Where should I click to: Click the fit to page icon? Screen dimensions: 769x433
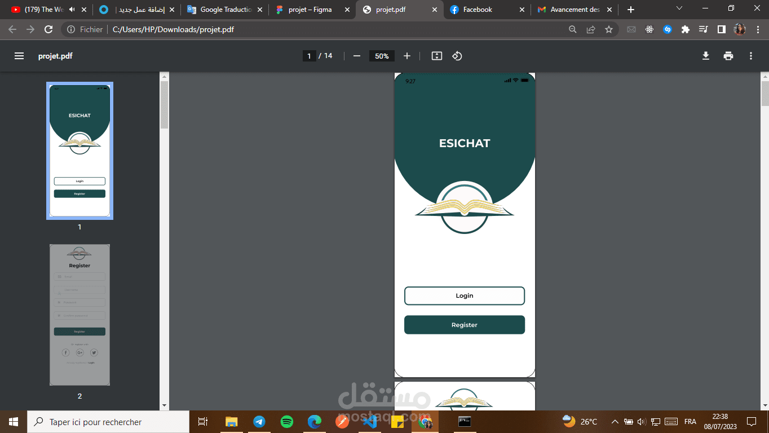pyautogui.click(x=436, y=56)
